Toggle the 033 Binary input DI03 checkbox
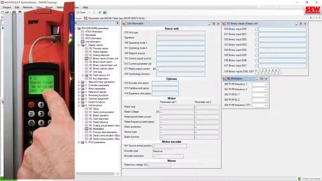This screenshot has height=181, width=322. [x=257, y=45]
